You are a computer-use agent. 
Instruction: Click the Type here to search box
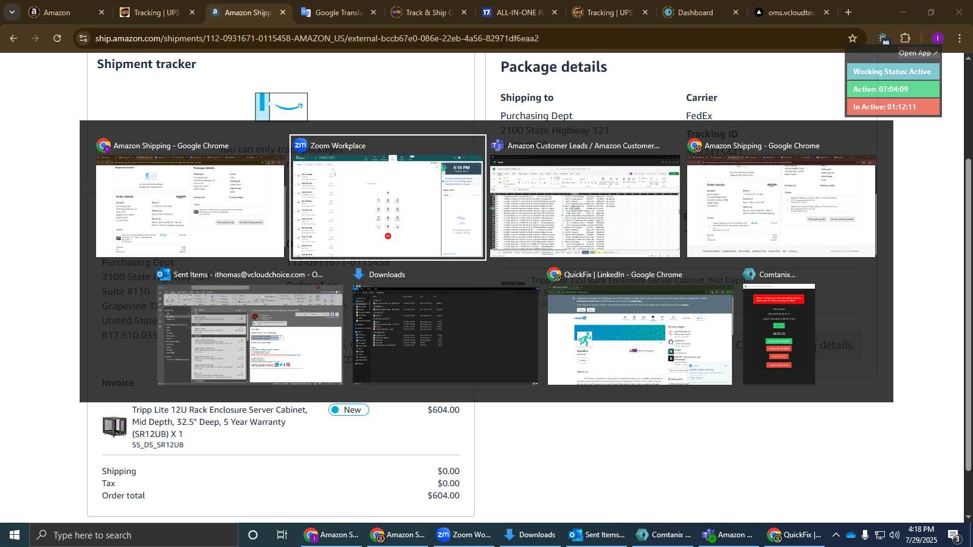point(134,535)
